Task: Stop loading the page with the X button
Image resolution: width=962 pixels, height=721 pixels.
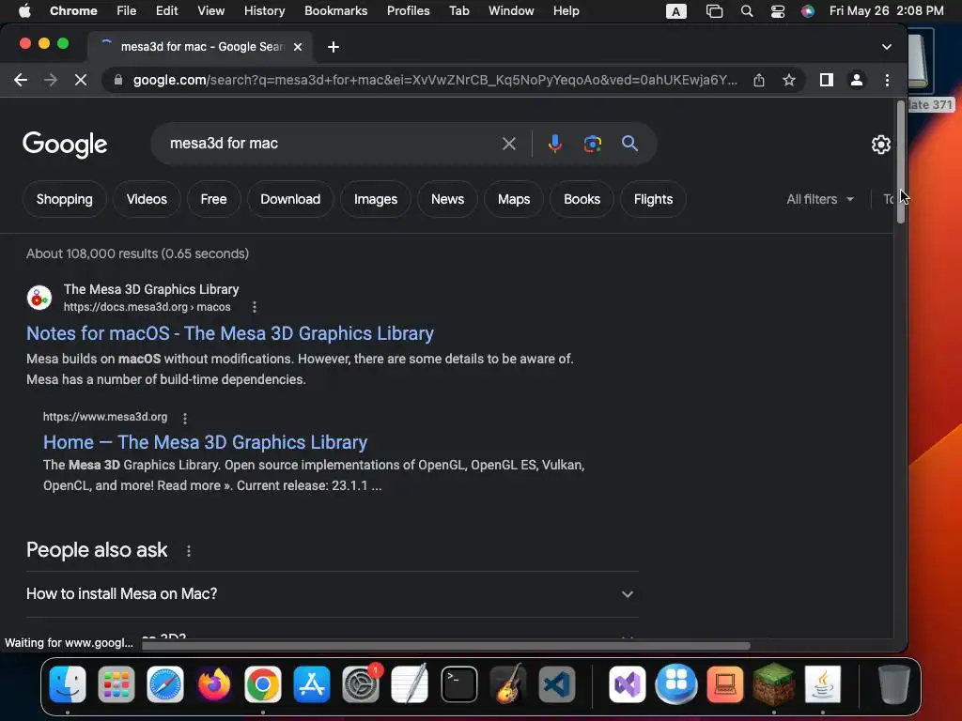Action: 81,80
